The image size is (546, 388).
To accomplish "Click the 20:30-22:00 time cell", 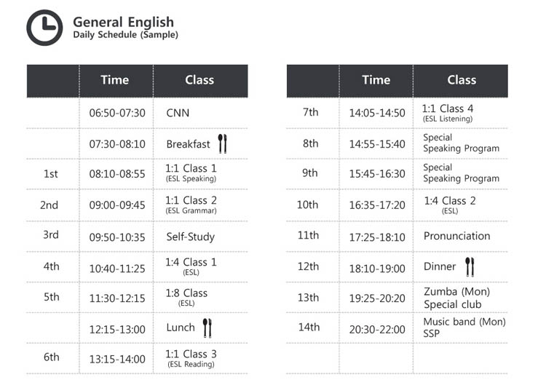I will click(x=377, y=329).
